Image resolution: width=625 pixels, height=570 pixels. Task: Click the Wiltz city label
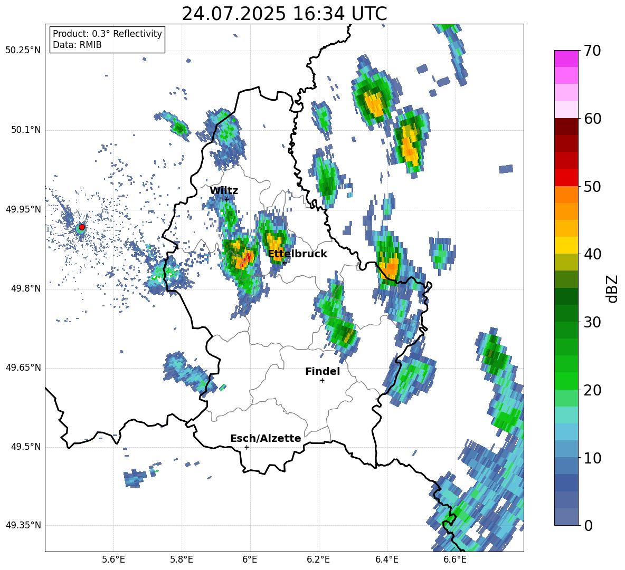(224, 191)
